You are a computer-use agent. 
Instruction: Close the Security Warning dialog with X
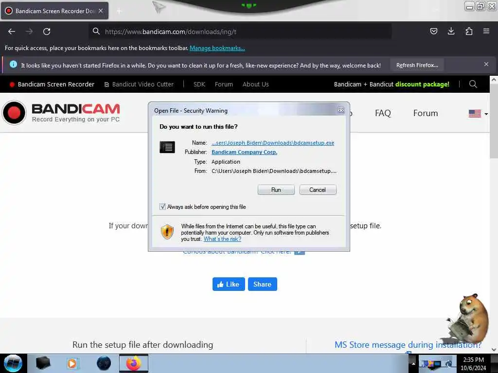tap(341, 110)
